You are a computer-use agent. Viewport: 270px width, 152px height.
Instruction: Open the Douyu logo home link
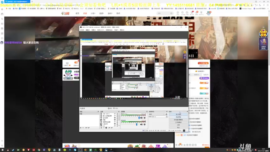[65, 13]
